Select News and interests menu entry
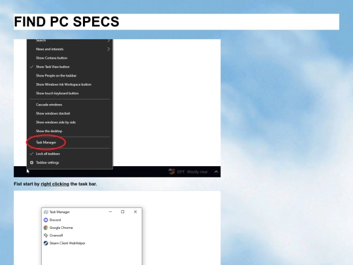The height and width of the screenshot is (265, 353). pyautogui.click(x=70, y=49)
